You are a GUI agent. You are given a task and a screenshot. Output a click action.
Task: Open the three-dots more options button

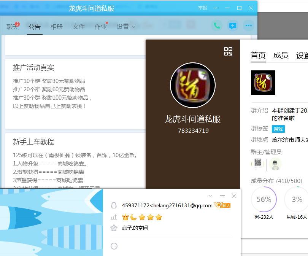[249, 26]
